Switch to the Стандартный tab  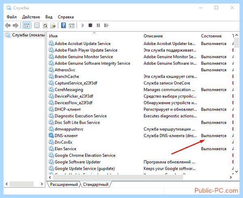pyautogui.click(x=96, y=184)
